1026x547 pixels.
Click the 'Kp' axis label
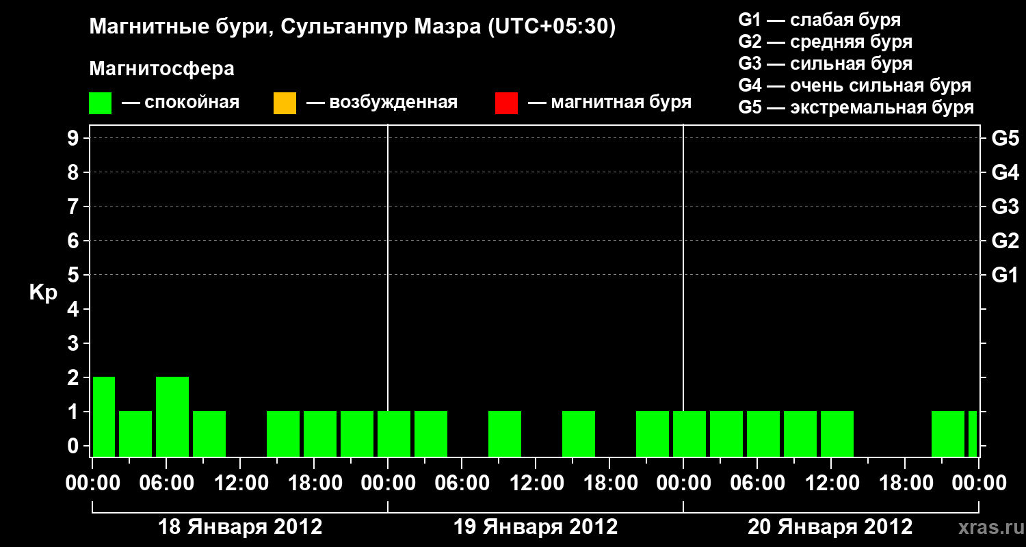click(42, 293)
